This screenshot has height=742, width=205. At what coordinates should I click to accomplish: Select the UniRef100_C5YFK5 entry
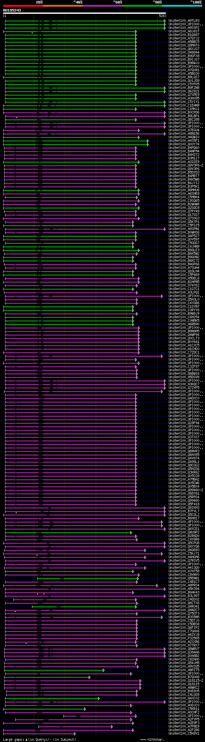184,84
